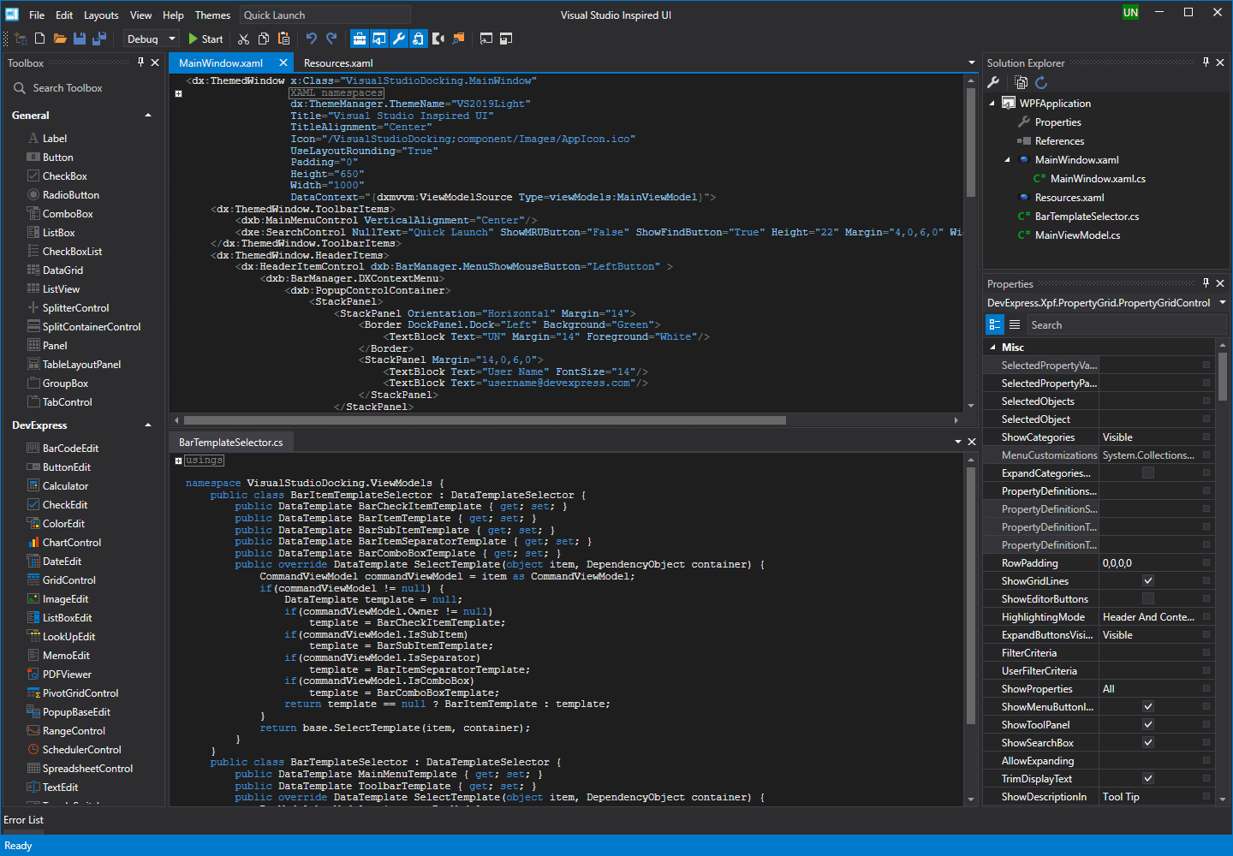Undo the last edit via toolbar icon
This screenshot has height=856, width=1233.
(310, 39)
